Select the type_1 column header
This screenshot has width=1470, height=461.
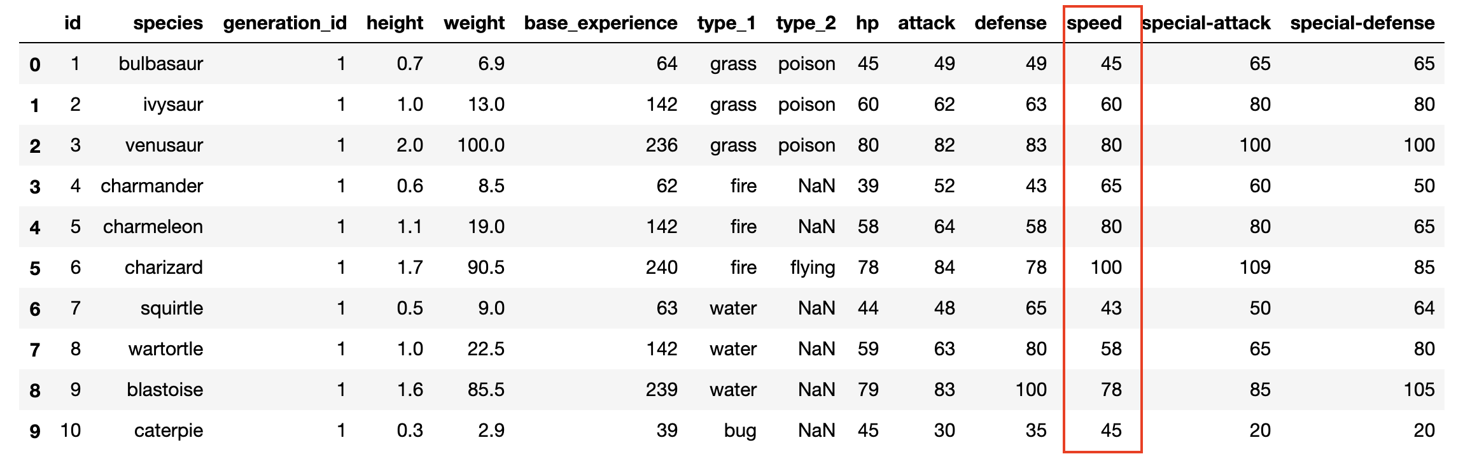726,24
